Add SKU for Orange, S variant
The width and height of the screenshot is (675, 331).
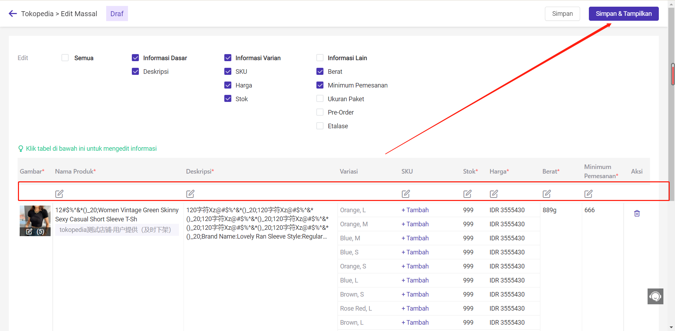tap(415, 266)
